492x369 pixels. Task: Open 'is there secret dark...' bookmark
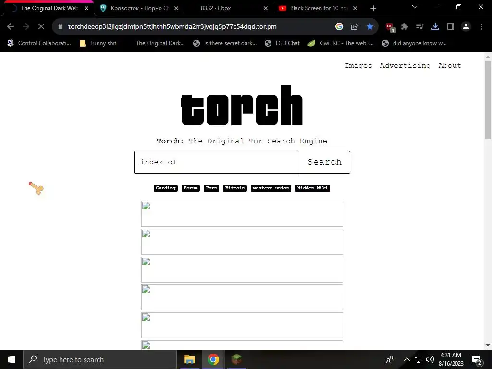[225, 43]
